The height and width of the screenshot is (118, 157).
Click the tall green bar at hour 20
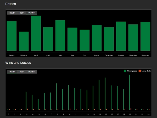[x=129, y=92]
